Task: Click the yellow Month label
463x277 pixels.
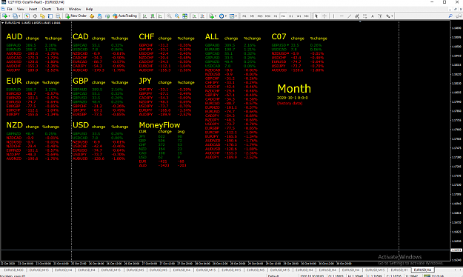Action: click(x=294, y=89)
